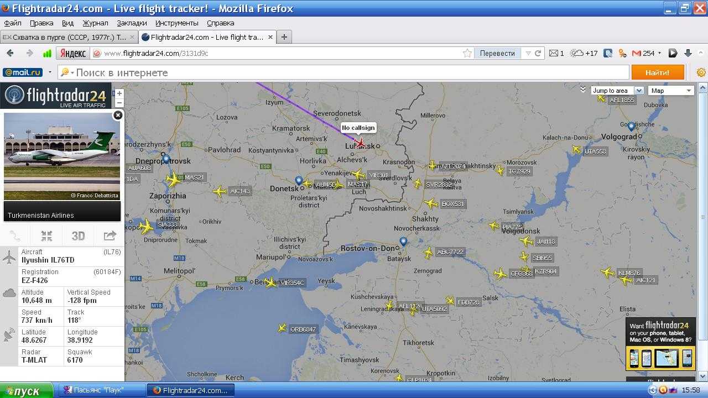Click the mail.ru logo button
The width and height of the screenshot is (708, 398).
[23, 72]
